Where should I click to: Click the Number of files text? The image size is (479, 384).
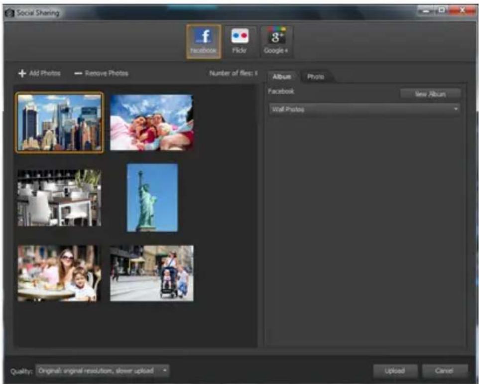(234, 73)
